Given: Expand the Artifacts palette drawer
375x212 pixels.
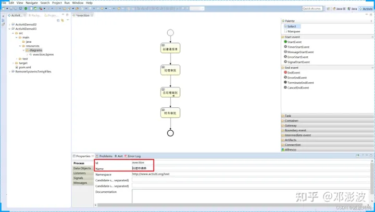Looking at the screenshot, I should coord(328,140).
